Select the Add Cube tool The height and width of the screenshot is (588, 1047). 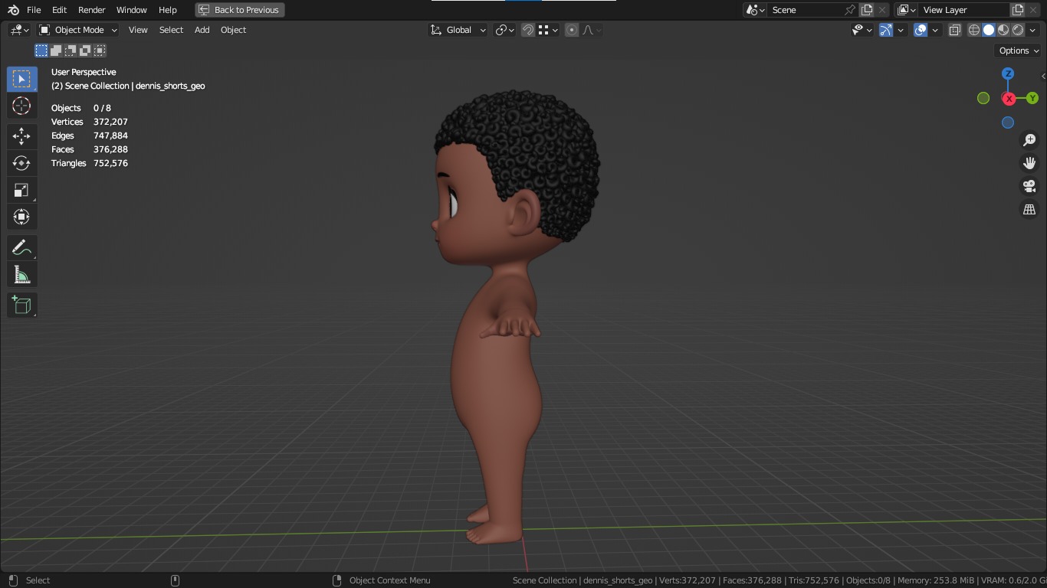pyautogui.click(x=21, y=305)
